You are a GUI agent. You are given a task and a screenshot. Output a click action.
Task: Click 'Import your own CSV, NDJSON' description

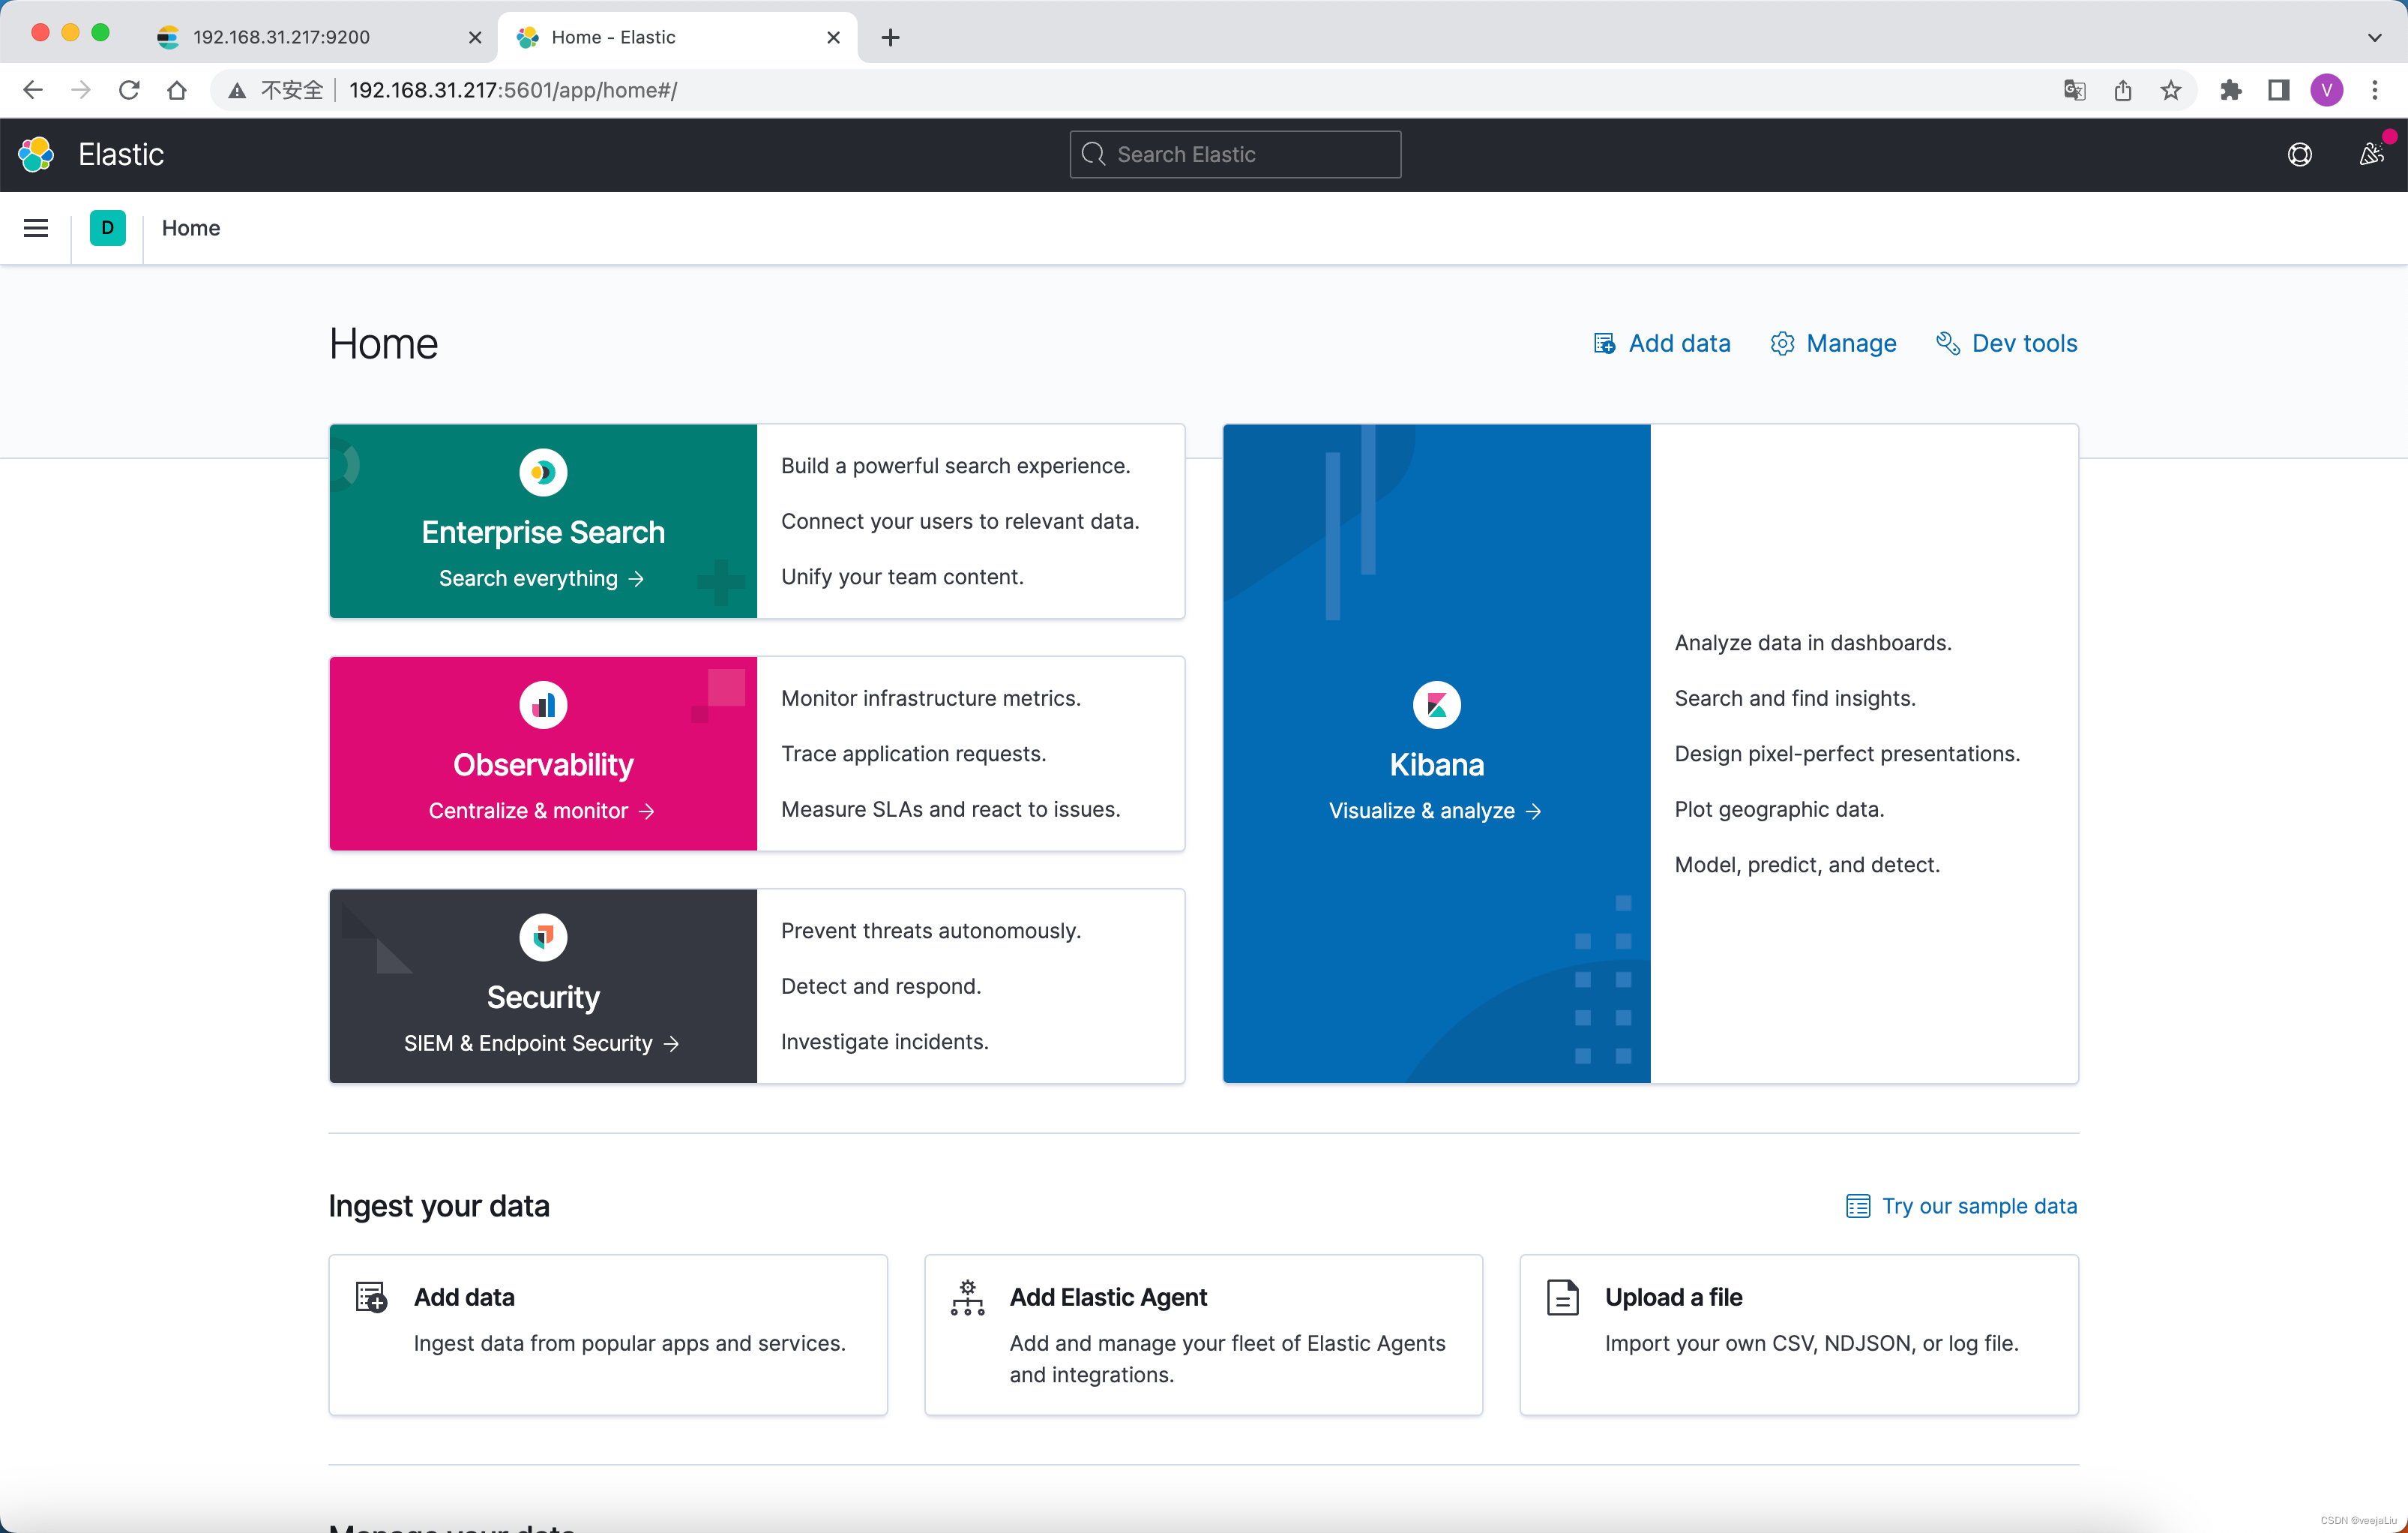[1811, 1343]
